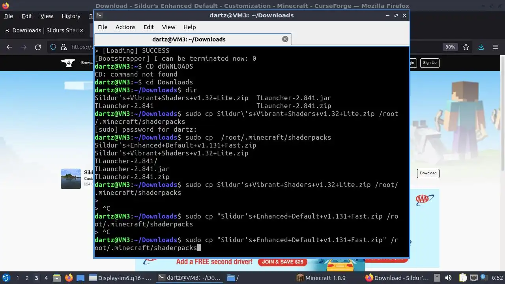Click "TLauncher-2.841.jar" in dir output

click(294, 98)
